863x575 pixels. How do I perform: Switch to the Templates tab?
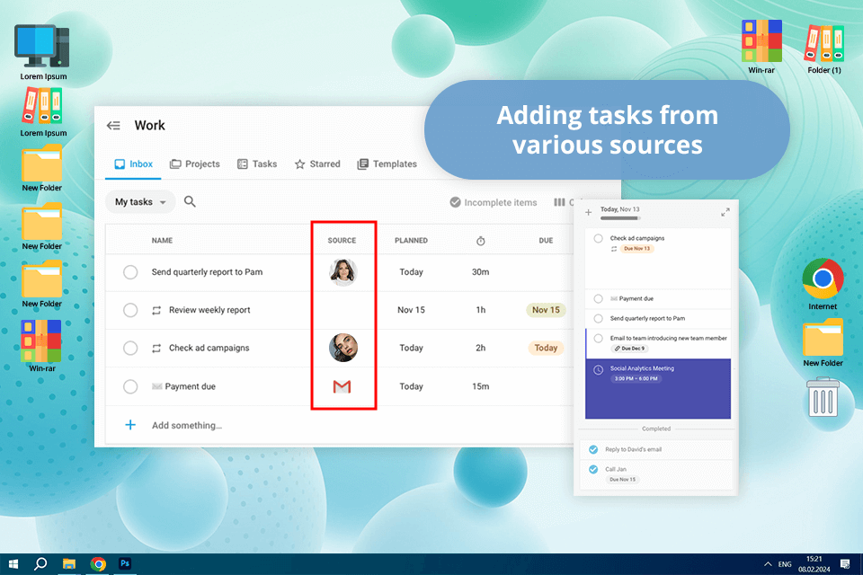click(x=387, y=164)
